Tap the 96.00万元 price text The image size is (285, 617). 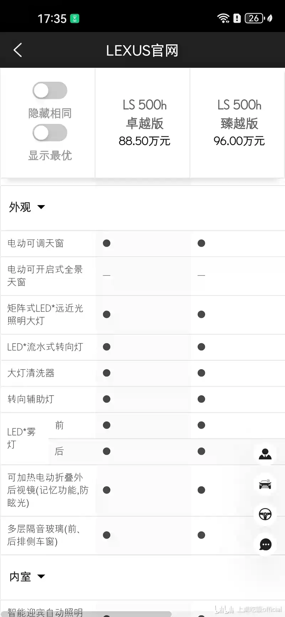(239, 141)
